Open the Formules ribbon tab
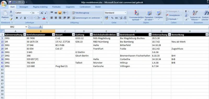The width and height of the screenshot is (209, 99). (x=56, y=7)
